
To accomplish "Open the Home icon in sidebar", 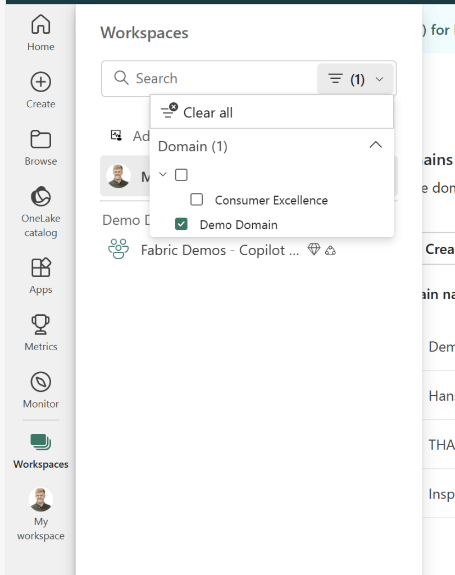I will click(40, 25).
